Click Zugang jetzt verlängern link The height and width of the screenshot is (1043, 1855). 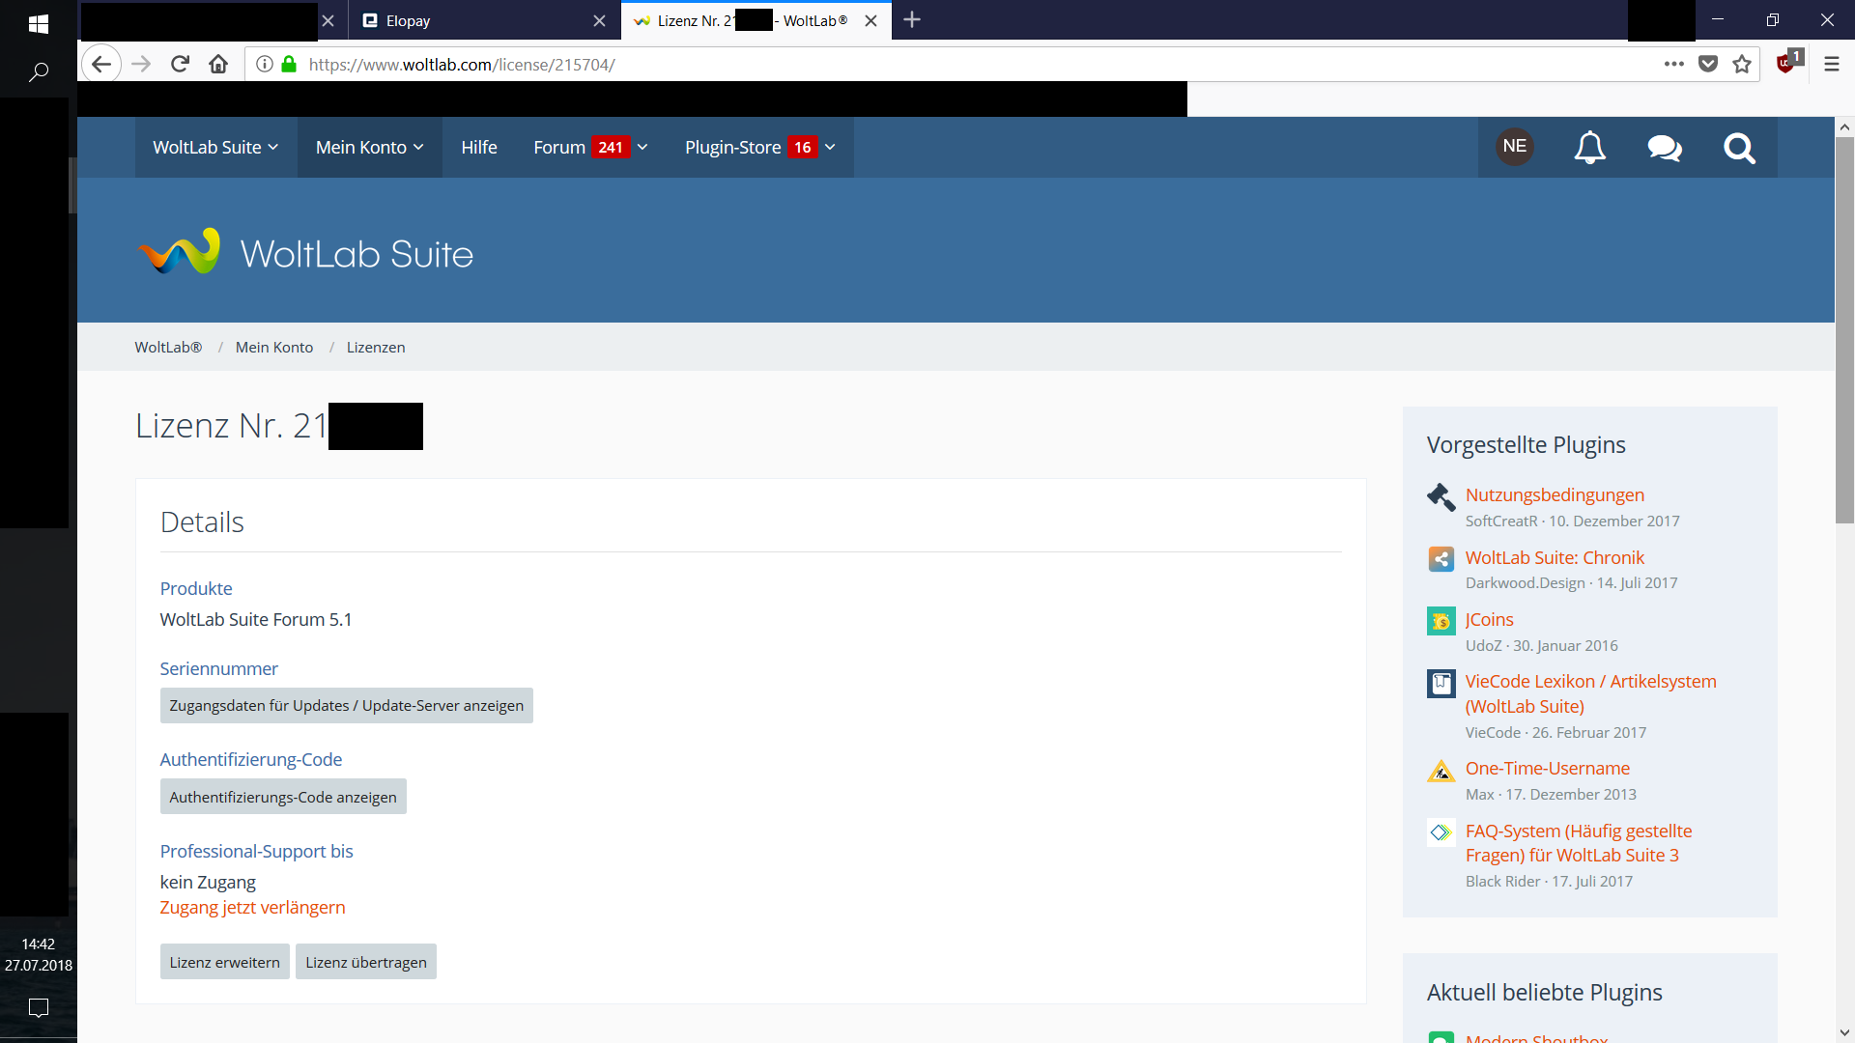click(x=252, y=908)
